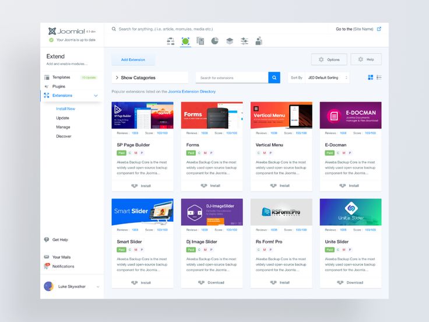Click the Get Help icon
Screen dimensions: 429x322
tap(47, 240)
